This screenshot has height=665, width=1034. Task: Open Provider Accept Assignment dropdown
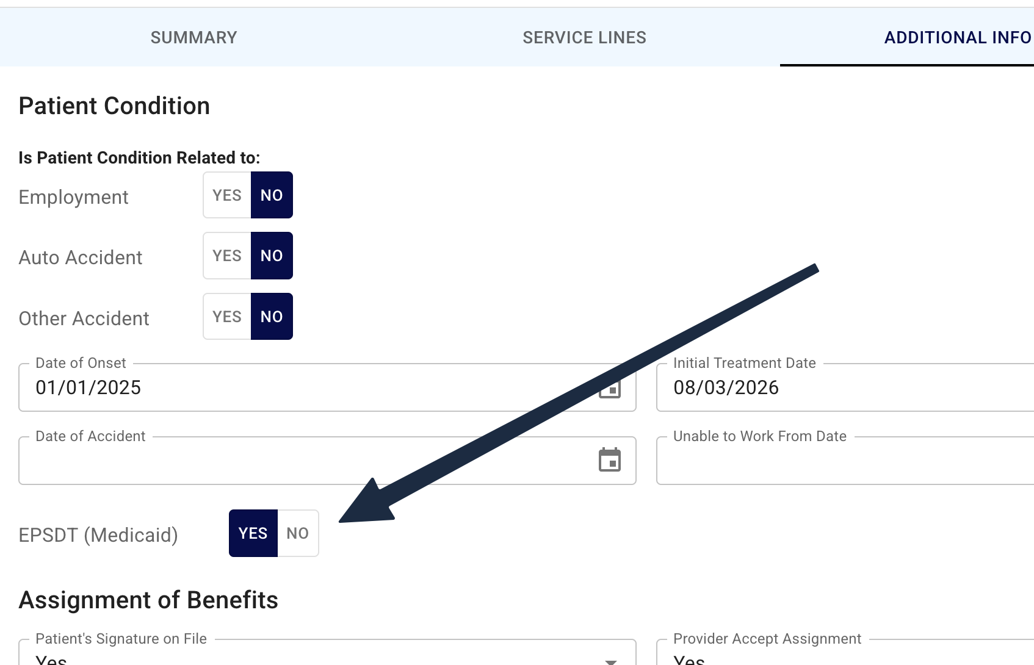(845, 652)
